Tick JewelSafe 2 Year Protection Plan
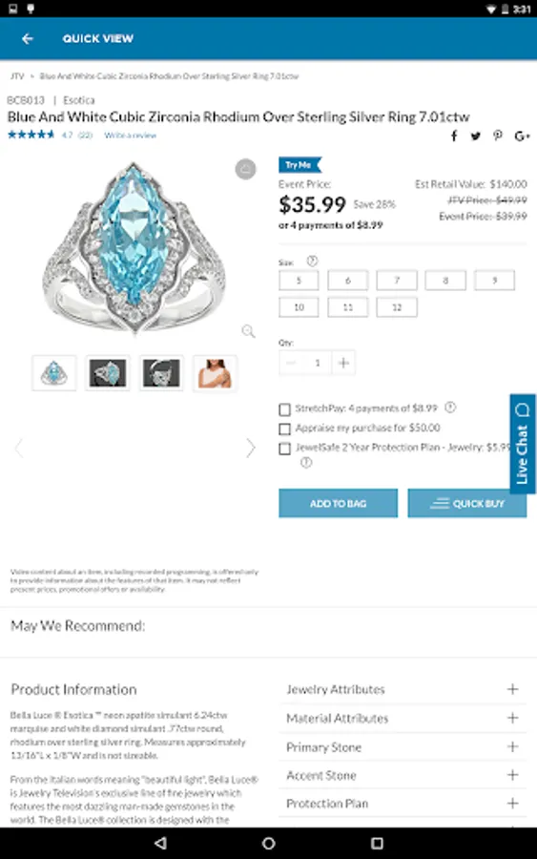The height and width of the screenshot is (859, 537). tap(284, 449)
